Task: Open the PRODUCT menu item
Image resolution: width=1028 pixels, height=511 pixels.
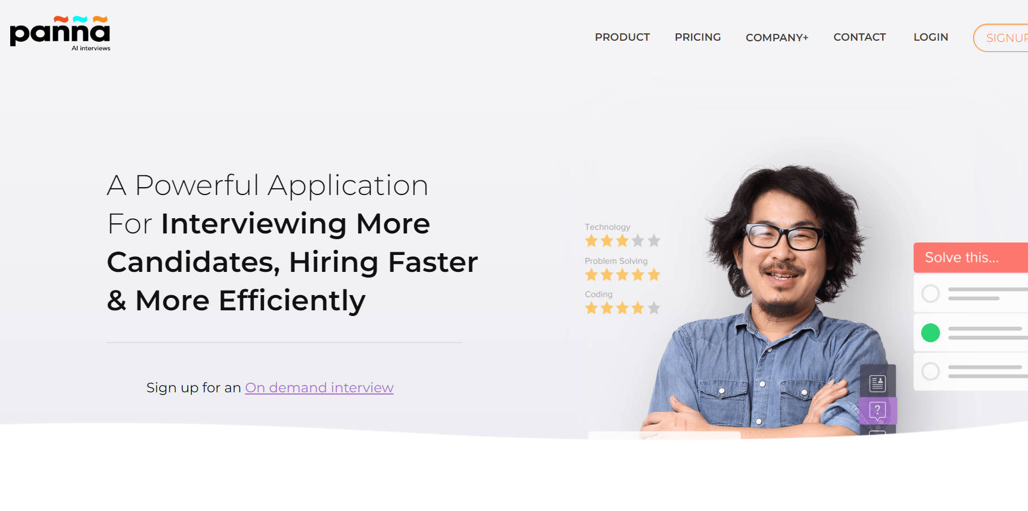Action: [x=622, y=37]
